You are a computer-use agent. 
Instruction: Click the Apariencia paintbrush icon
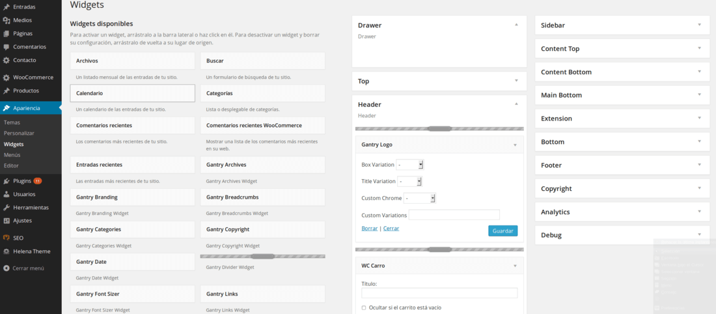pyautogui.click(x=7, y=108)
